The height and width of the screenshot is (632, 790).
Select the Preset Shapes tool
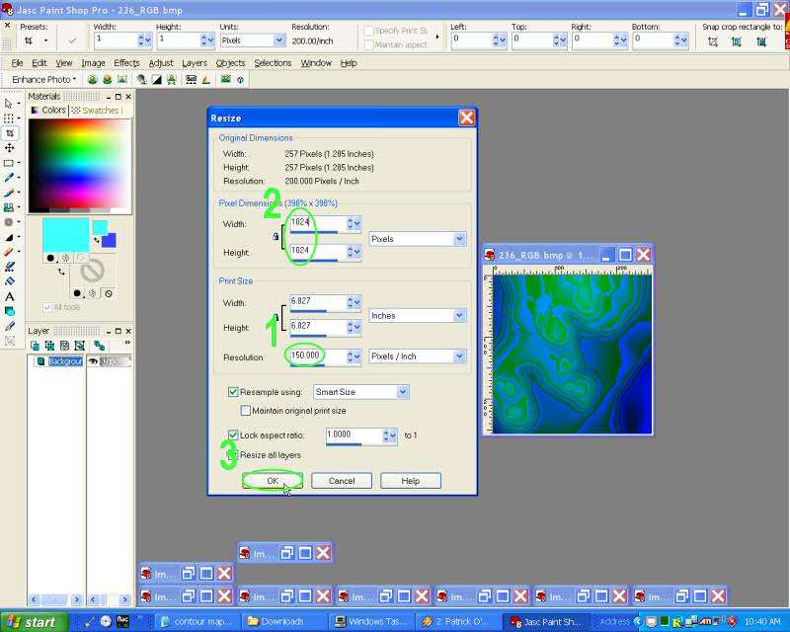[9, 311]
